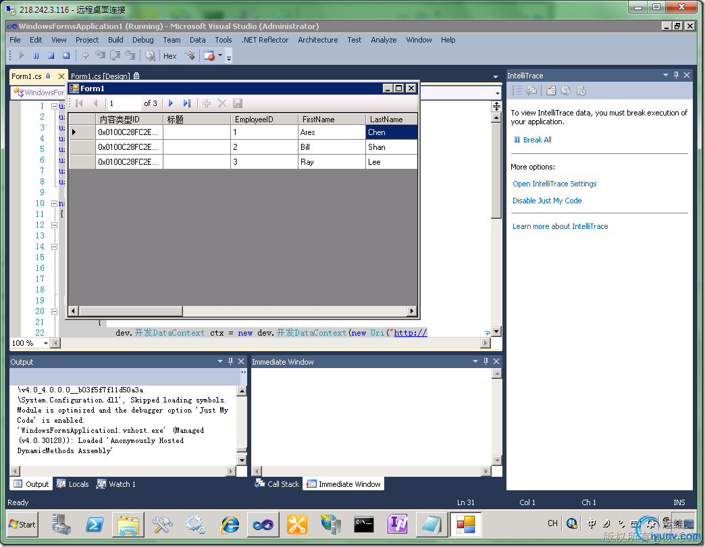Toggle Hex display in debug toolbar
The width and height of the screenshot is (705, 547).
coord(169,56)
